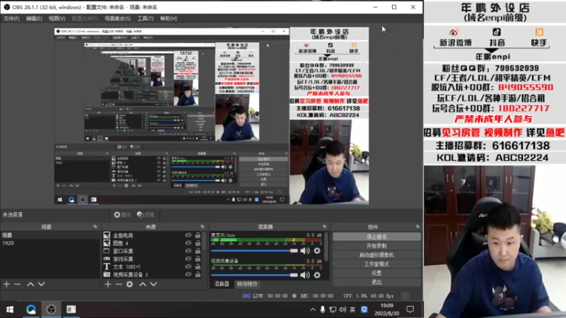Move source down in 来源 toolbar
This screenshot has height=318, width=566.
click(x=154, y=284)
